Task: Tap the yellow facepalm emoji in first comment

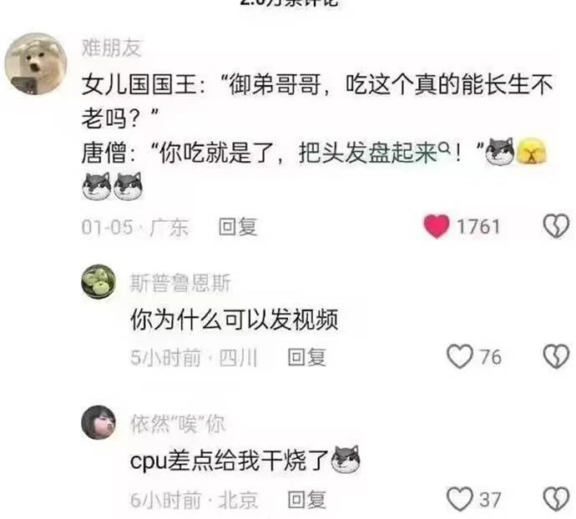Action: [531, 151]
